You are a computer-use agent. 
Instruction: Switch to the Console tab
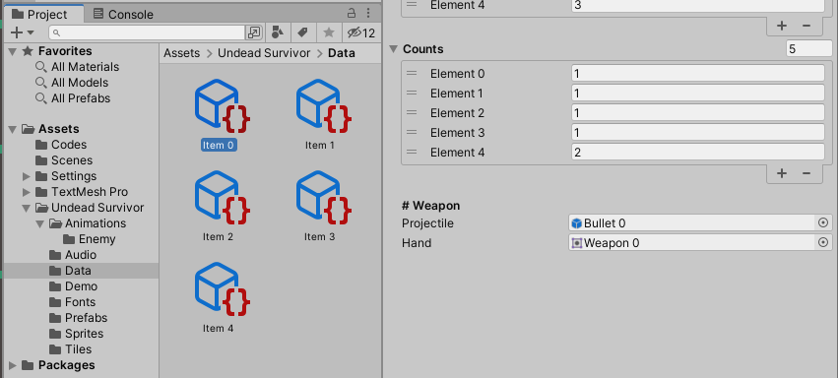pos(123,15)
